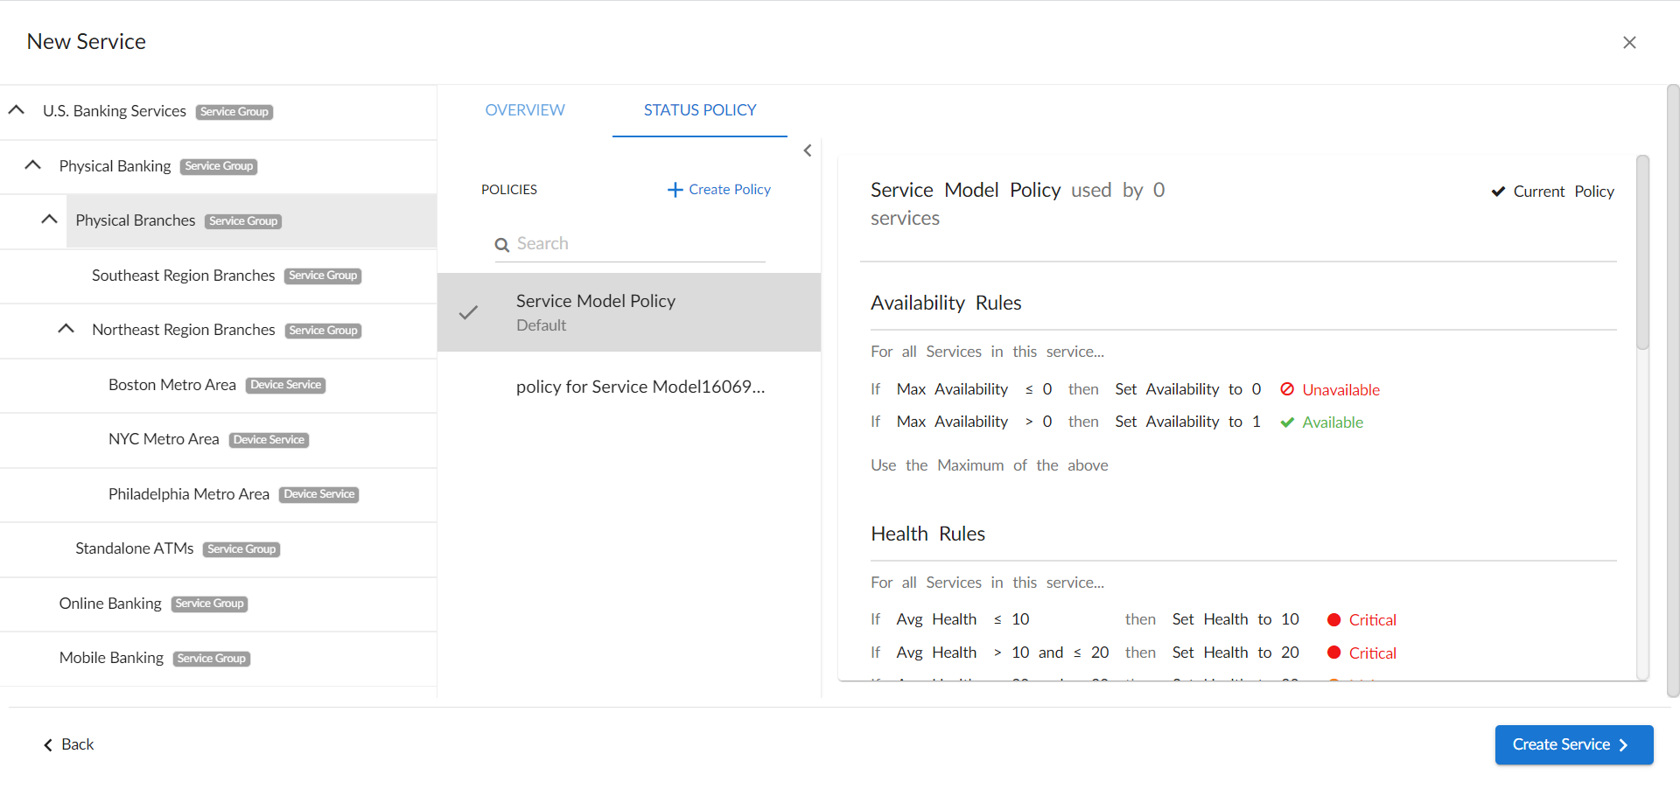
Task: Select the Service Model Policy checkmark
Action: (469, 312)
